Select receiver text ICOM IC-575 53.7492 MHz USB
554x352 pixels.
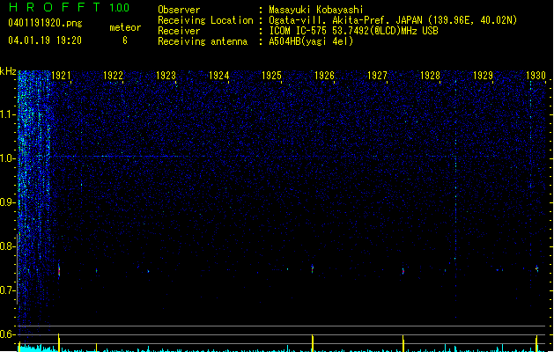tap(354, 31)
